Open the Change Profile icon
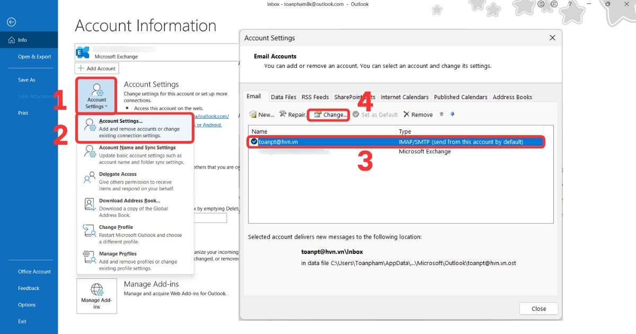The width and height of the screenshot is (636, 334). pyautogui.click(x=89, y=231)
